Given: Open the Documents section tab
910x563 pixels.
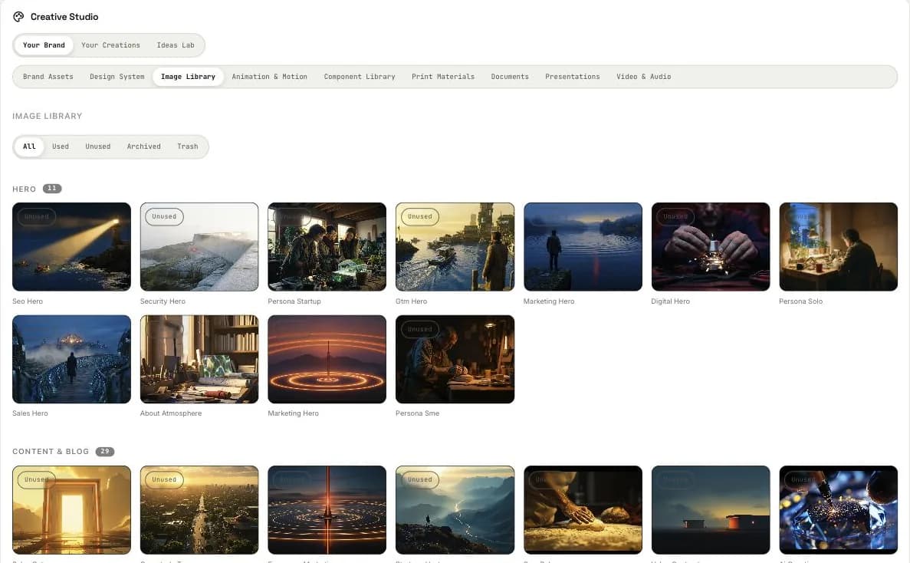Looking at the screenshot, I should point(510,77).
